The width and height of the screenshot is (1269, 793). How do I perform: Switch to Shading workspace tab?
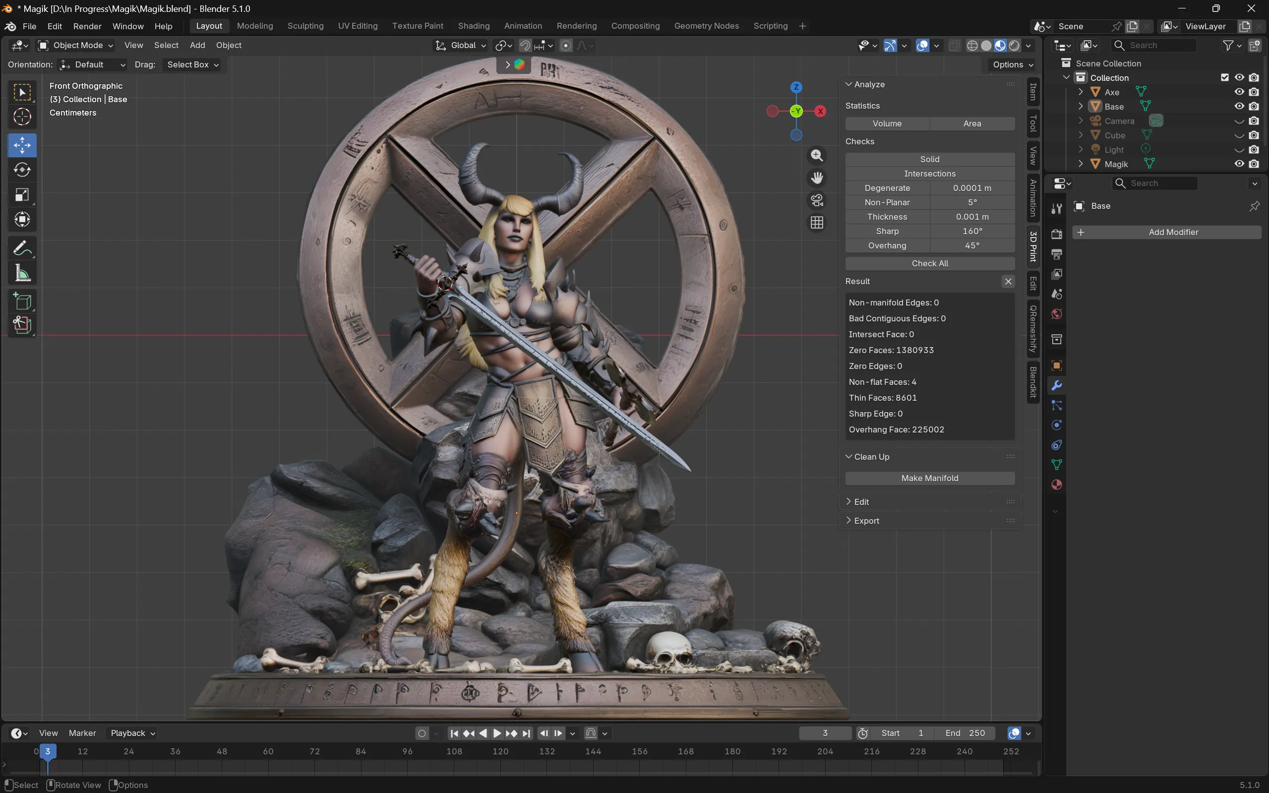[x=474, y=26]
